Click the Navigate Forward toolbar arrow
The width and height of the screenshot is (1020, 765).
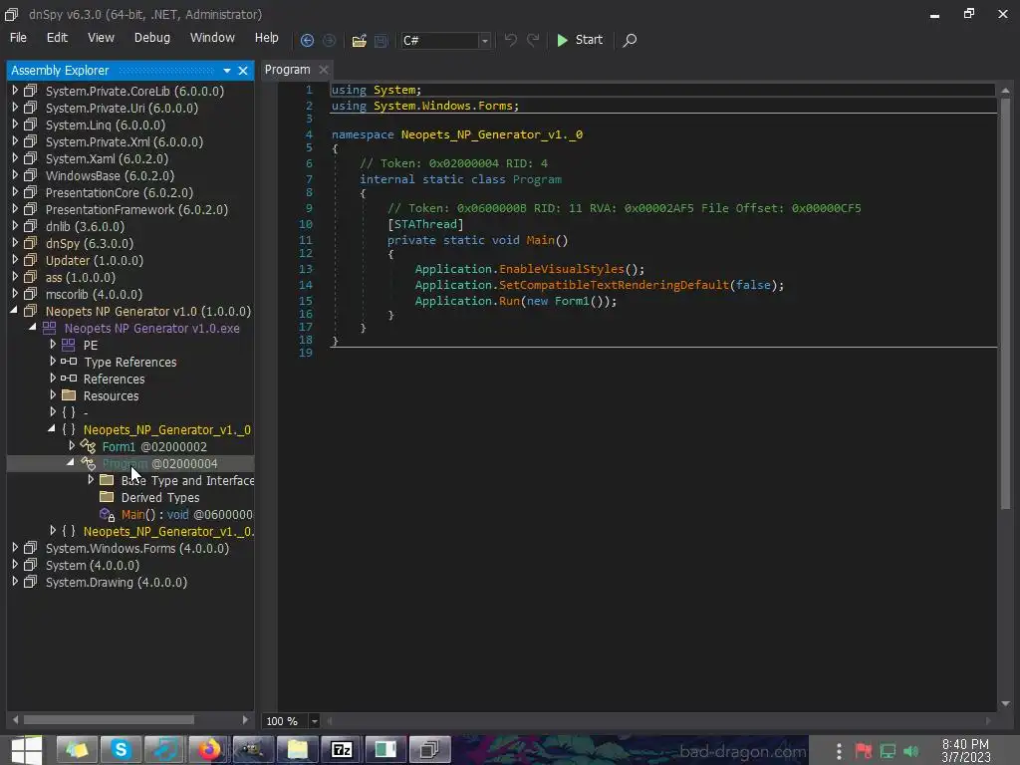coord(329,40)
